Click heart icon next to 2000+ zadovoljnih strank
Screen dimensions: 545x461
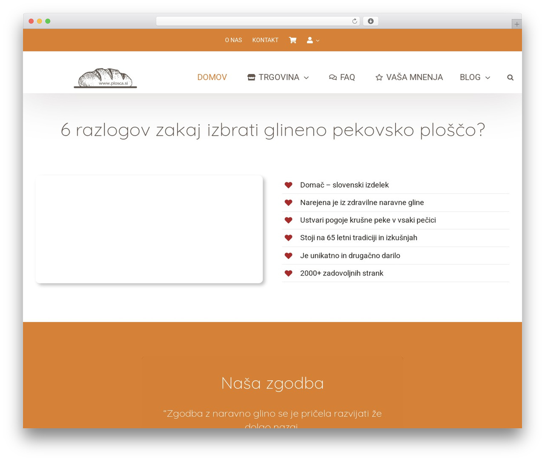(x=288, y=273)
